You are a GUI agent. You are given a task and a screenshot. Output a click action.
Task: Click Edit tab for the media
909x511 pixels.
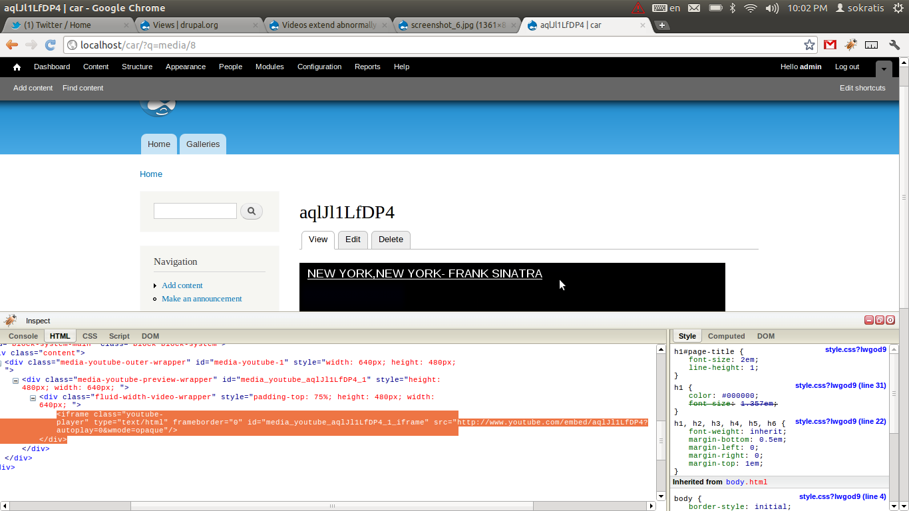click(x=353, y=240)
